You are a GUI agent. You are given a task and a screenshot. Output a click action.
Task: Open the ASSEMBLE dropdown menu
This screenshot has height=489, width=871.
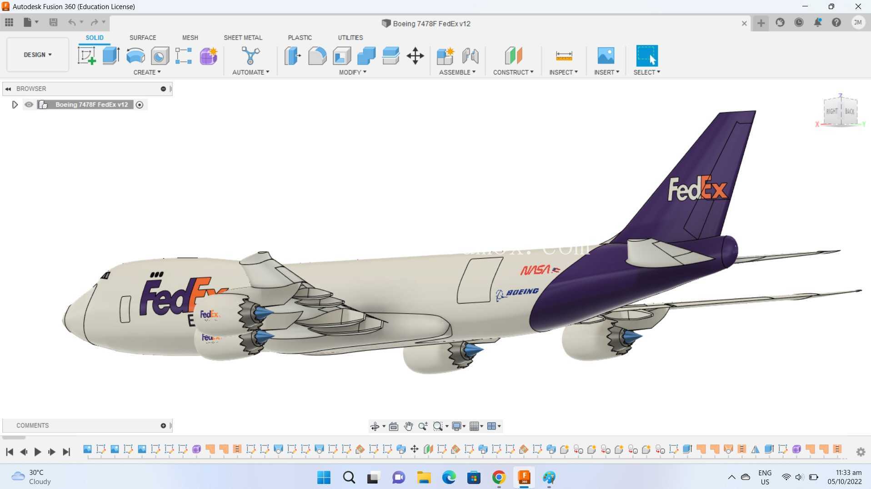point(457,72)
